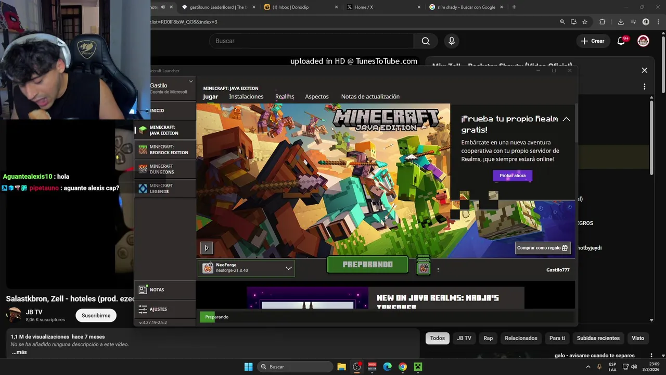Image resolution: width=666 pixels, height=375 pixels.
Task: Switch to the Instalaciones tab
Action: 246,97
